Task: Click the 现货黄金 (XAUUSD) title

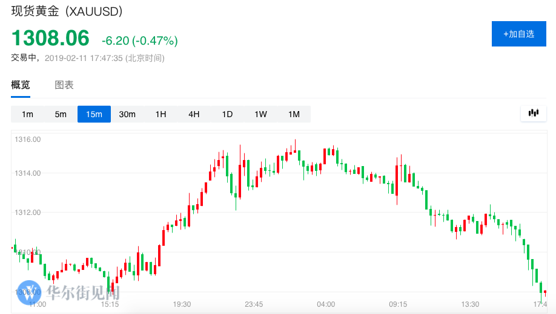Action: [67, 11]
